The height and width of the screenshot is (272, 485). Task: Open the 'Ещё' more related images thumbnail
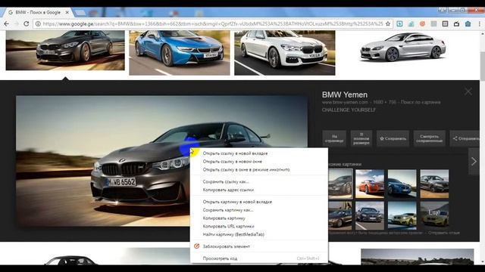tap(434, 215)
